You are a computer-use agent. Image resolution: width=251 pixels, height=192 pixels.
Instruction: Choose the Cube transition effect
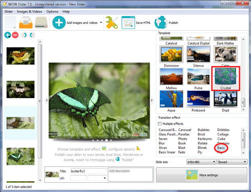tap(221, 139)
